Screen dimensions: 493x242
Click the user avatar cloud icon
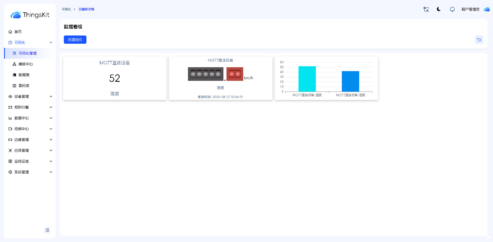click(x=487, y=9)
